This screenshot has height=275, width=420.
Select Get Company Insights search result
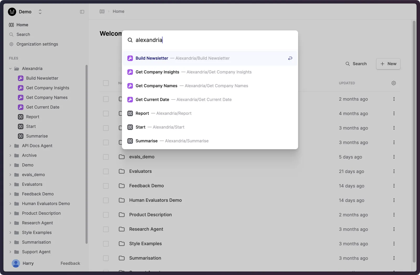pyautogui.click(x=210, y=72)
